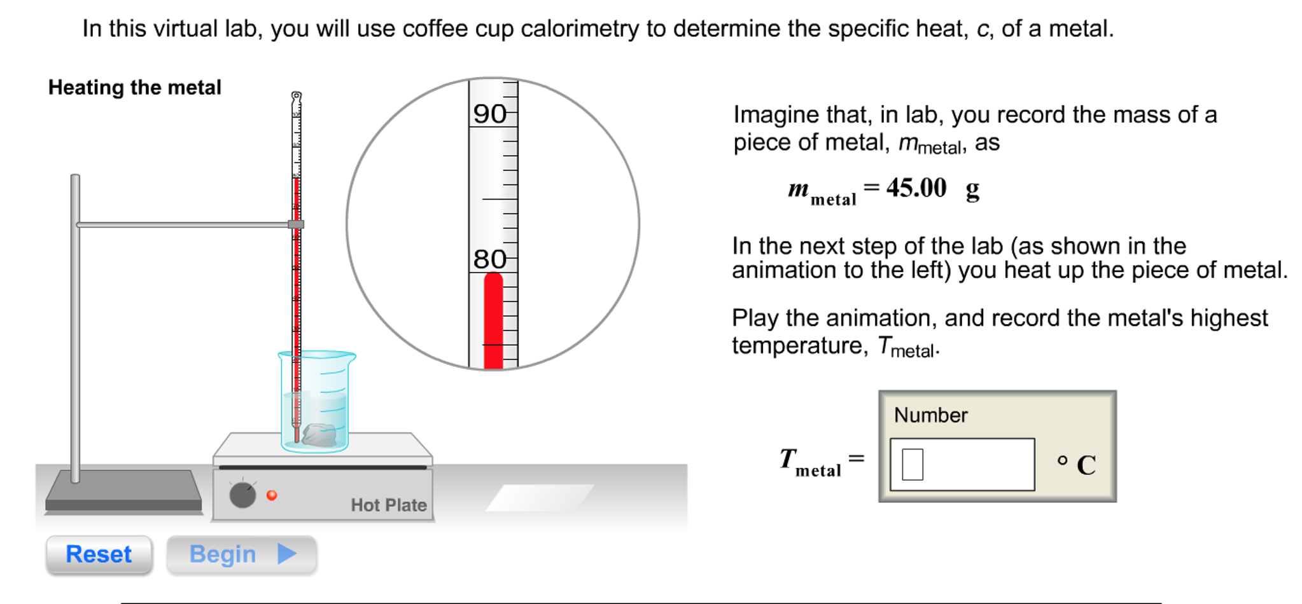Click the red hot plate indicator light

tap(272, 495)
